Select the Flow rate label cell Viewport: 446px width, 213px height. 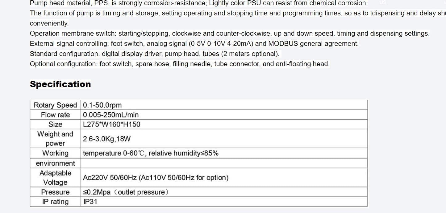pyautogui.click(x=55, y=115)
